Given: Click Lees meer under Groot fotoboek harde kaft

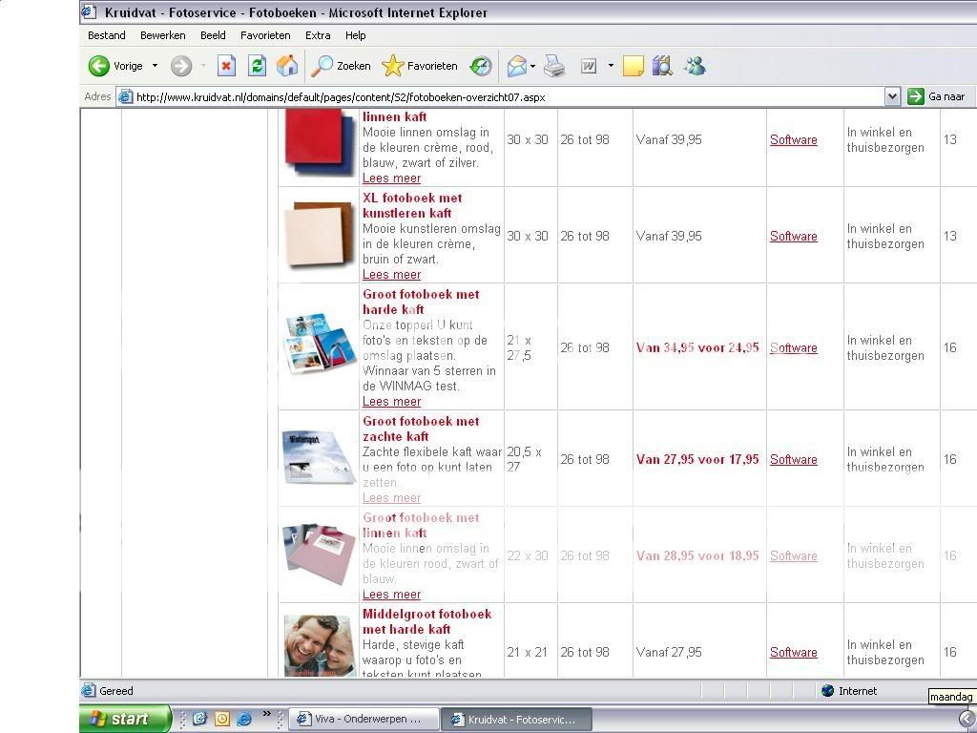Looking at the screenshot, I should [391, 402].
